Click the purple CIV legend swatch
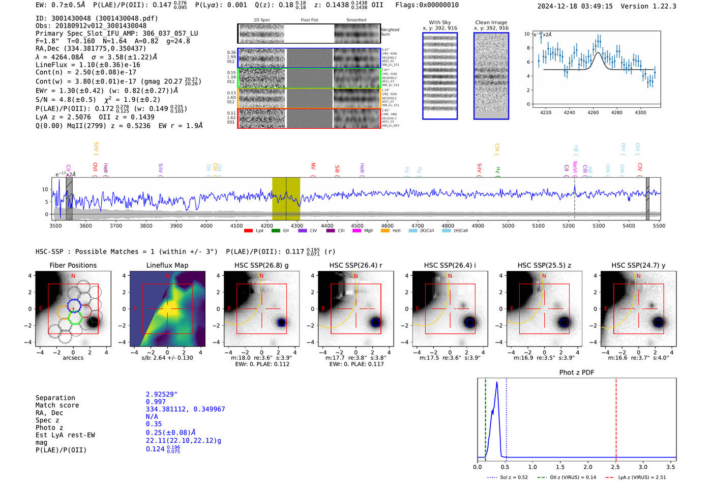Screen dimensions: 712x485 [x=303, y=231]
